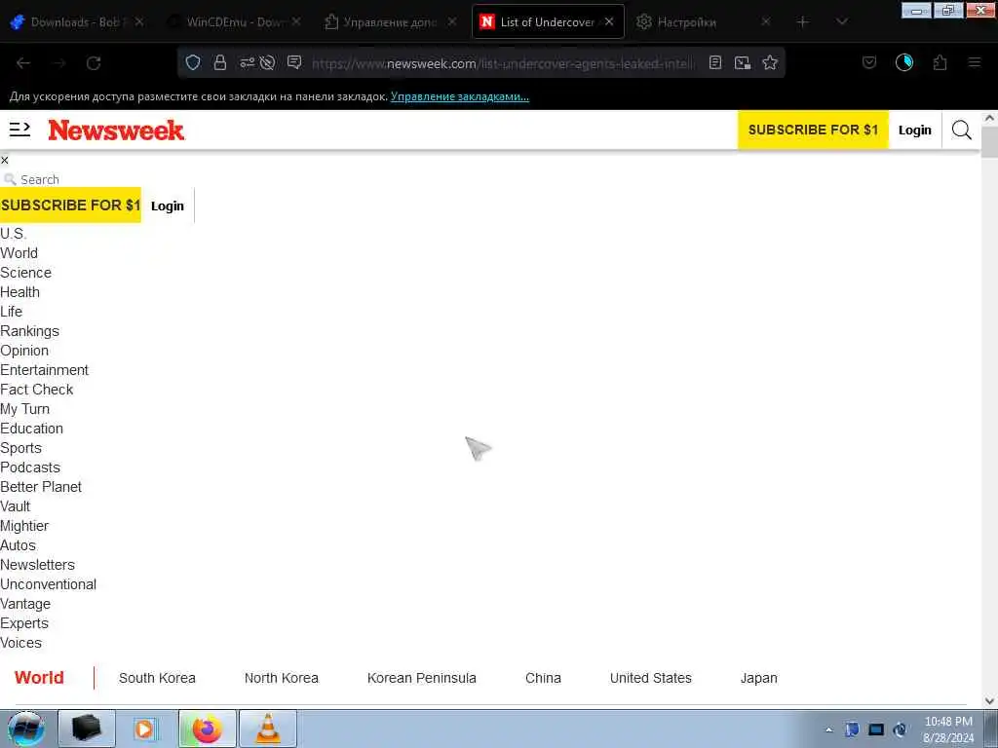Click the address bar URL

(503, 63)
